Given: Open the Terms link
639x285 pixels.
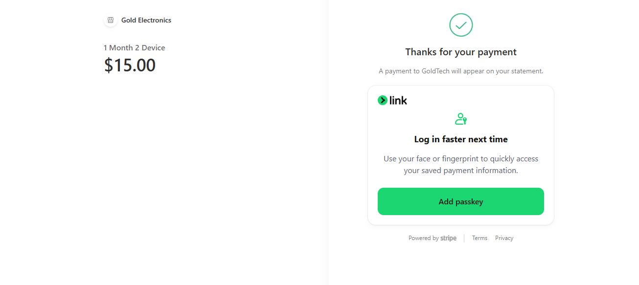Looking at the screenshot, I should (479, 238).
